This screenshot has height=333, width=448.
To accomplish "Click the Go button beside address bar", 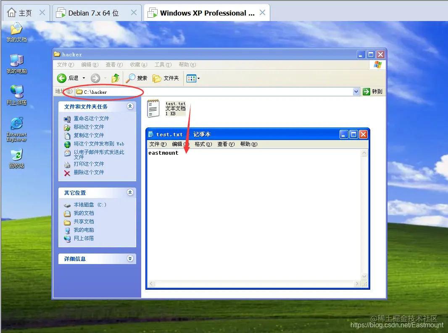I will coord(373,92).
